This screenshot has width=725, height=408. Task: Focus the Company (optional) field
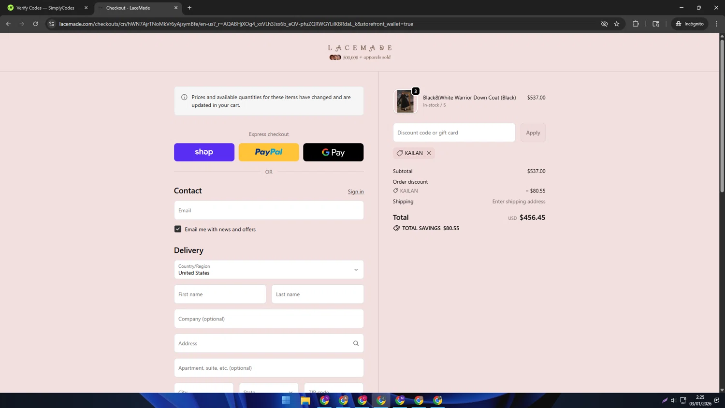tap(269, 319)
